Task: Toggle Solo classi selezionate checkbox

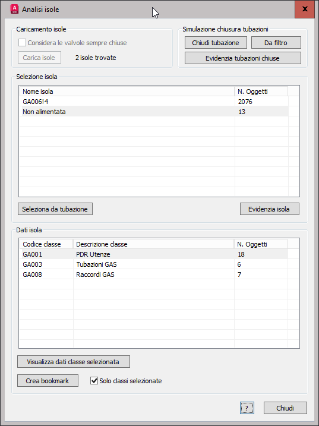Action: point(94,381)
